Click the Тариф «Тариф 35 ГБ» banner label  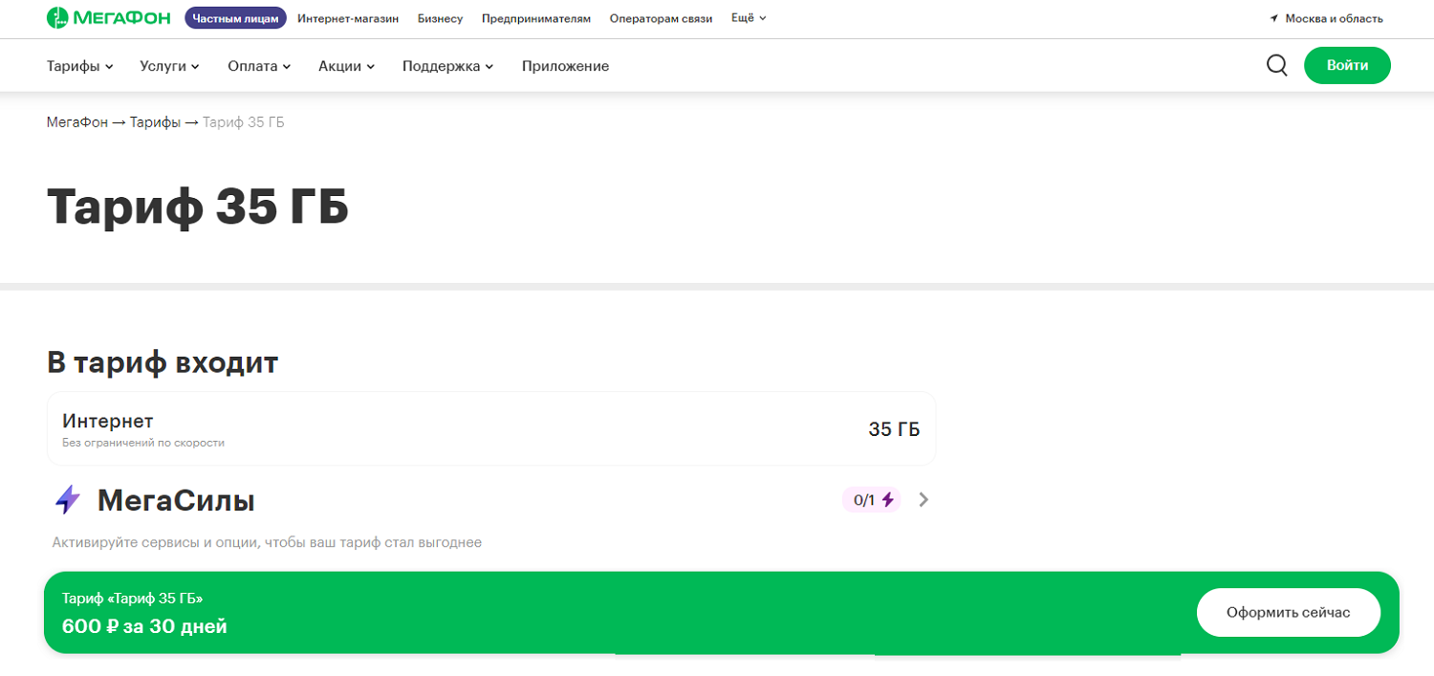tap(133, 599)
